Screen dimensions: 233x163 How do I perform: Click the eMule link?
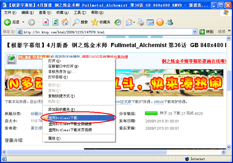[x=159, y=102]
